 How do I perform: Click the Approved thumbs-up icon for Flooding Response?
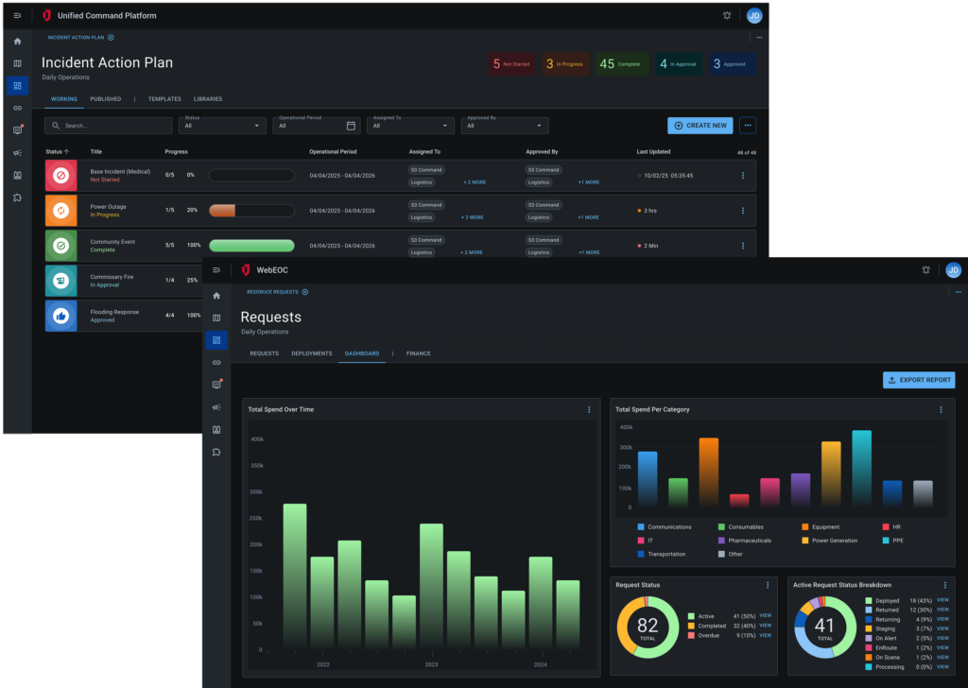pos(61,316)
